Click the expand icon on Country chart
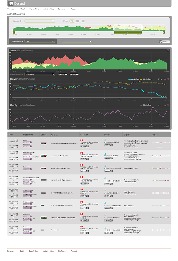The image size is (178, 261). [x=168, y=105]
